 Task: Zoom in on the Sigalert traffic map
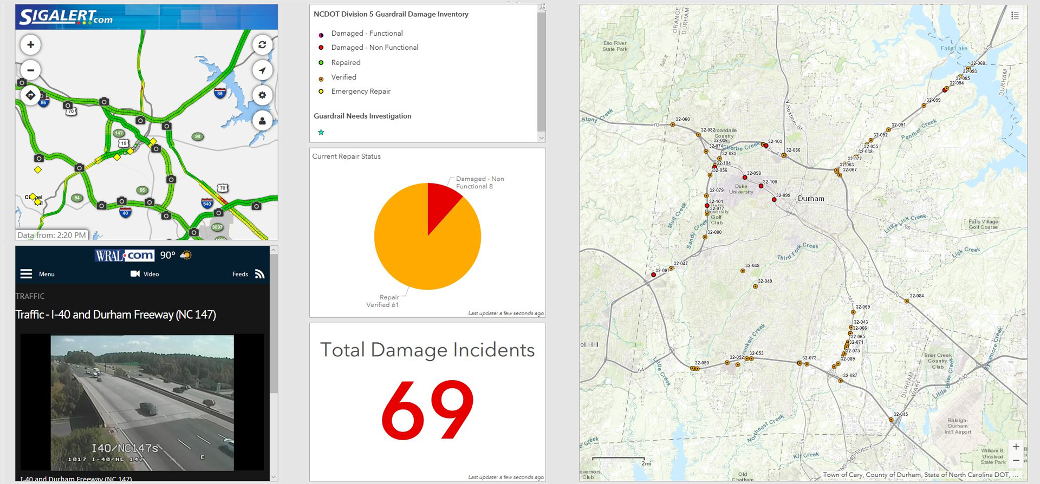click(31, 45)
